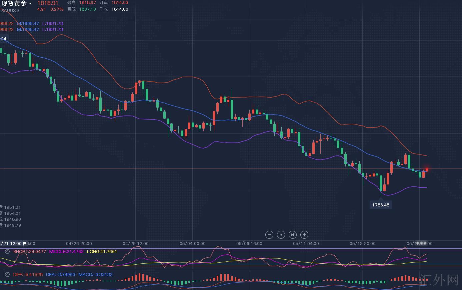Click the 1818.91 current price readout

click(48, 3)
